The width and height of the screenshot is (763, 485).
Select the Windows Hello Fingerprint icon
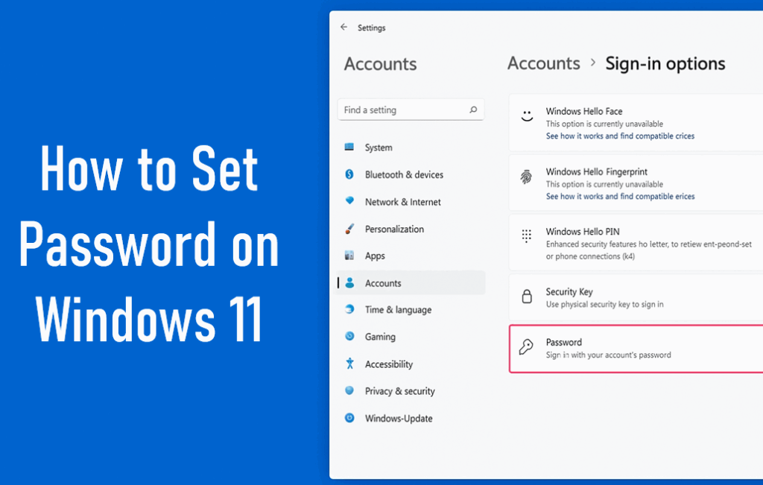pyautogui.click(x=526, y=177)
